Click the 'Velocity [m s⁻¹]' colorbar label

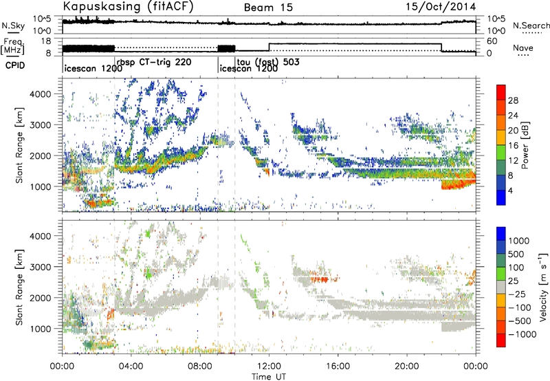[x=543, y=287]
